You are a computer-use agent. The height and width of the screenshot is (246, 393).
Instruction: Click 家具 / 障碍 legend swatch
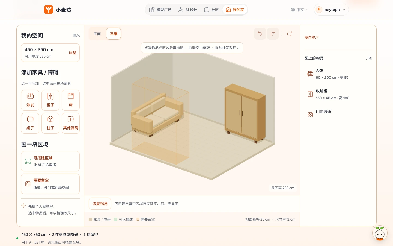[x=90, y=219]
